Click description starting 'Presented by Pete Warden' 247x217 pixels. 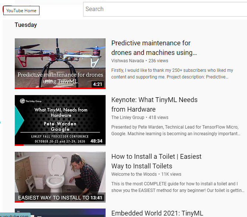(x=176, y=130)
